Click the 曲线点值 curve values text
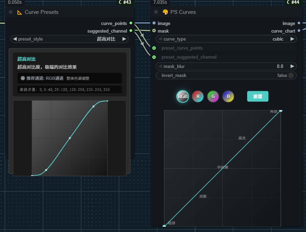Screen dimensions: 306x232 [65, 89]
